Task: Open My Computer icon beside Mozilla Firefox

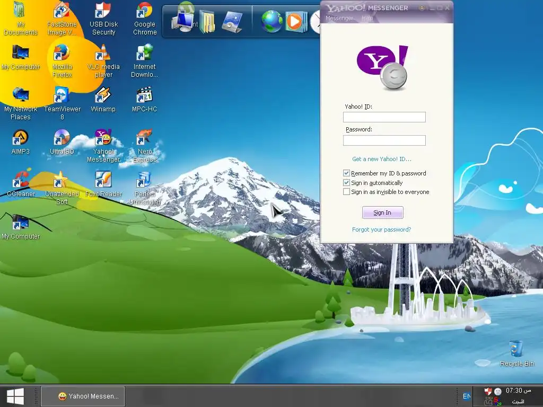Action: coord(21,57)
